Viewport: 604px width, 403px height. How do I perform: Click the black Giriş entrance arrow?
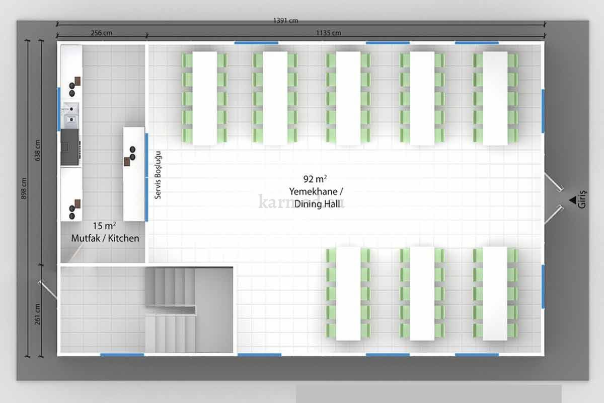pos(573,200)
